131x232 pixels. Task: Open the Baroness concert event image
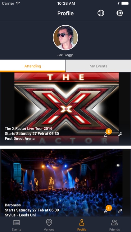click(x=65, y=183)
